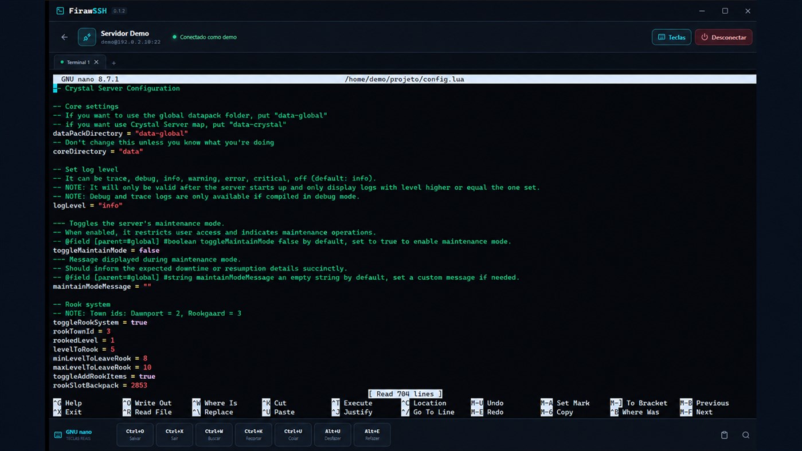Image resolution: width=802 pixels, height=451 pixels.
Task: Click the line levelToRook = 5
Action: (x=84, y=350)
